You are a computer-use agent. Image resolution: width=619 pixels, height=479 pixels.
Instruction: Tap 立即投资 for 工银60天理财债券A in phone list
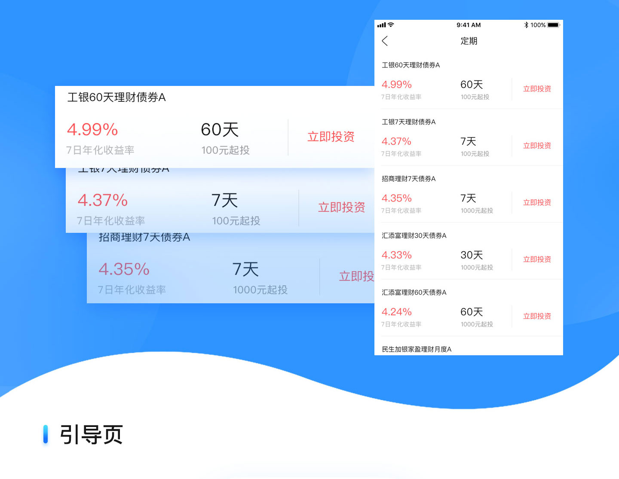click(537, 89)
